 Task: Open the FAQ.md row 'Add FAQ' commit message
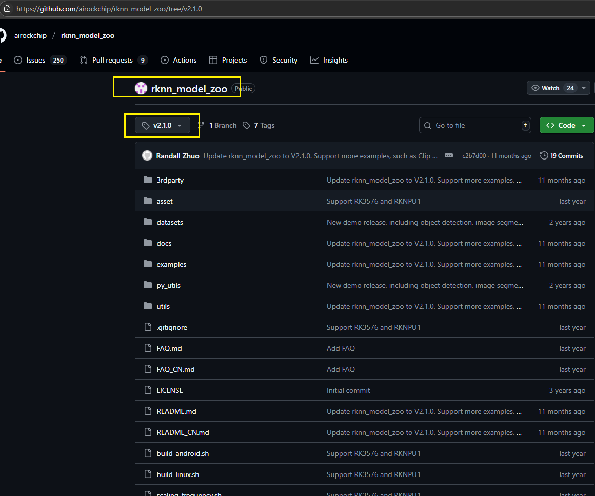click(341, 348)
